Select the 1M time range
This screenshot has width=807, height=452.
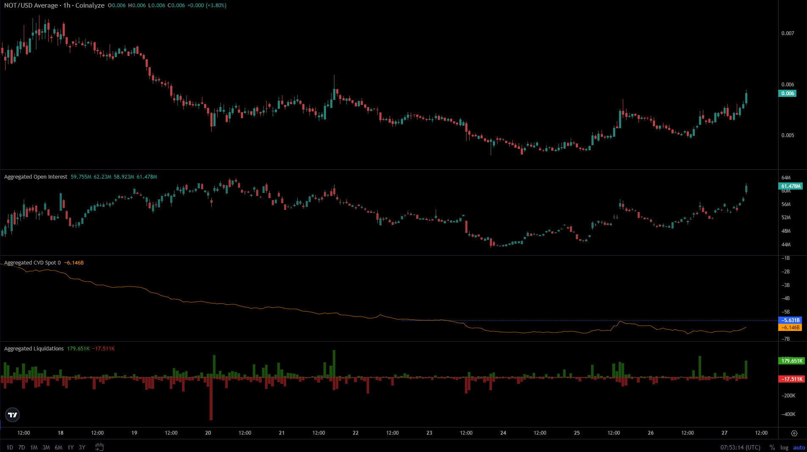(x=34, y=447)
